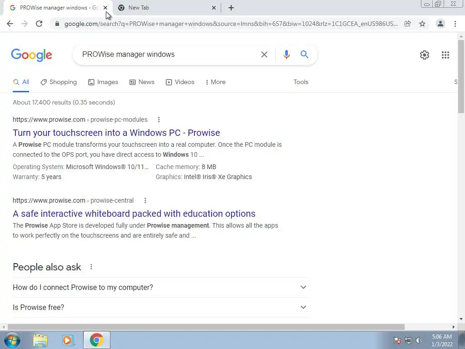Open the Chrome profile avatar
The width and height of the screenshot is (465, 349).
(440, 24)
